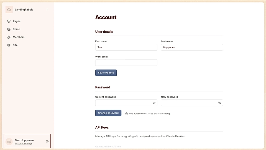266x150 pixels.
Task: Click the LandingRabbit home icon
Action: [9, 10]
